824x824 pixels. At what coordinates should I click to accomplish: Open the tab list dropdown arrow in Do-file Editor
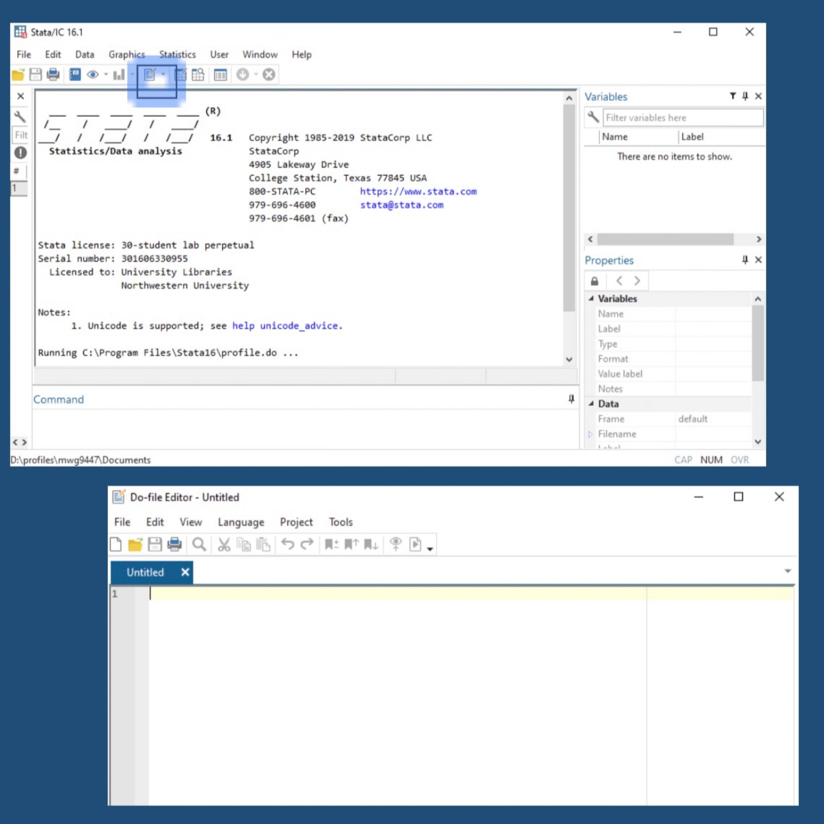click(x=788, y=571)
